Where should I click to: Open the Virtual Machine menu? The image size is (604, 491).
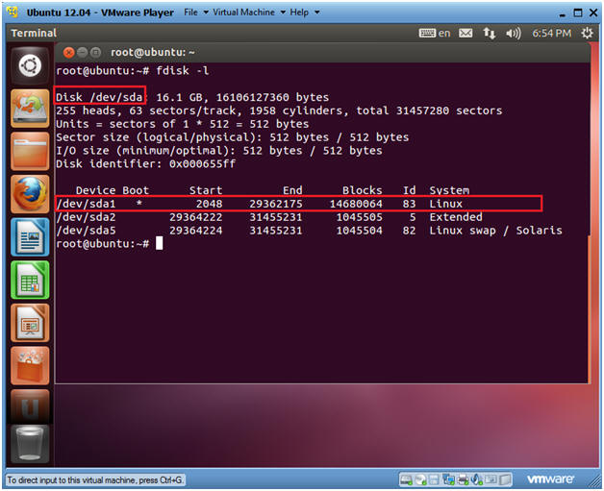pos(249,12)
